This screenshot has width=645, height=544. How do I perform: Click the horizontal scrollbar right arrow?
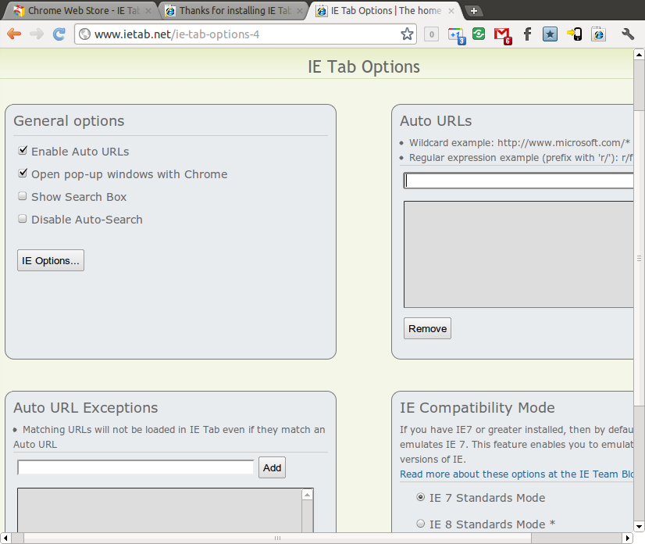pyautogui.click(x=627, y=538)
